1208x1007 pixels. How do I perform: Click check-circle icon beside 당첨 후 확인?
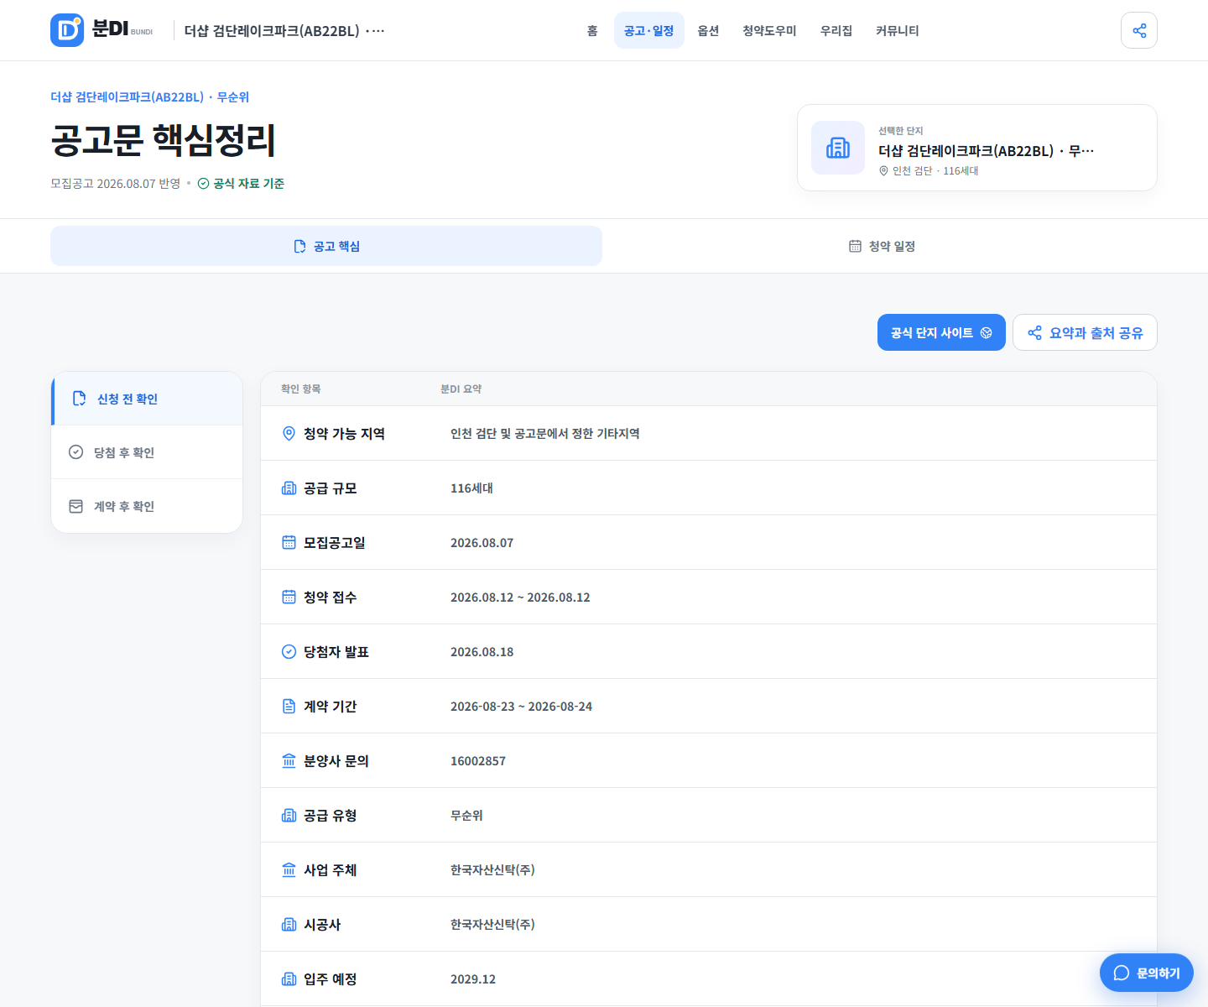(75, 452)
